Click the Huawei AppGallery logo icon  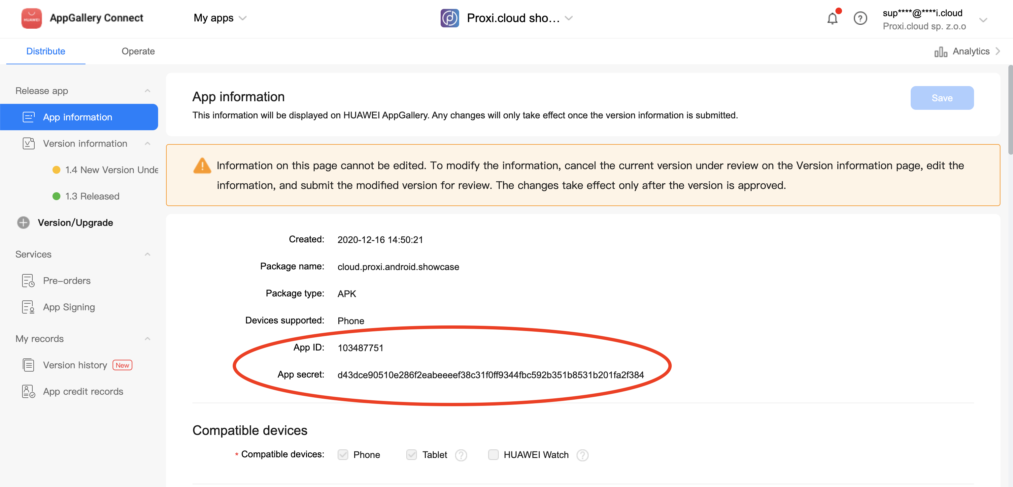coord(31,18)
